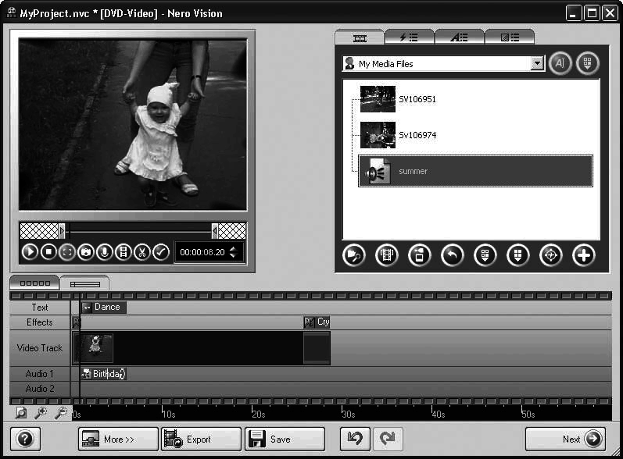Click the browse media folder icon

(353, 255)
